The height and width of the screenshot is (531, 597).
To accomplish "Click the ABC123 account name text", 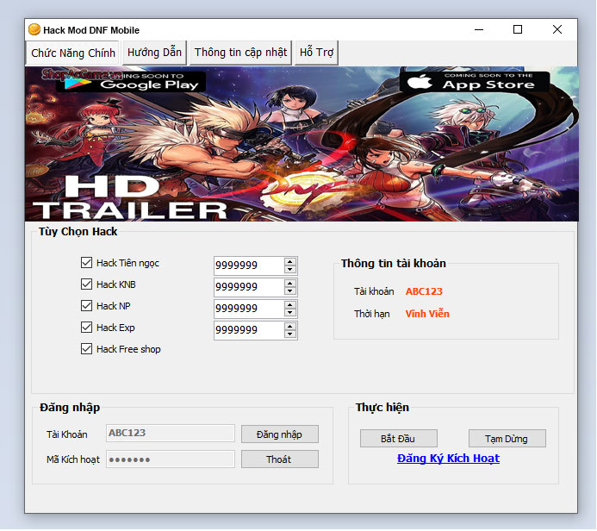I will [424, 291].
